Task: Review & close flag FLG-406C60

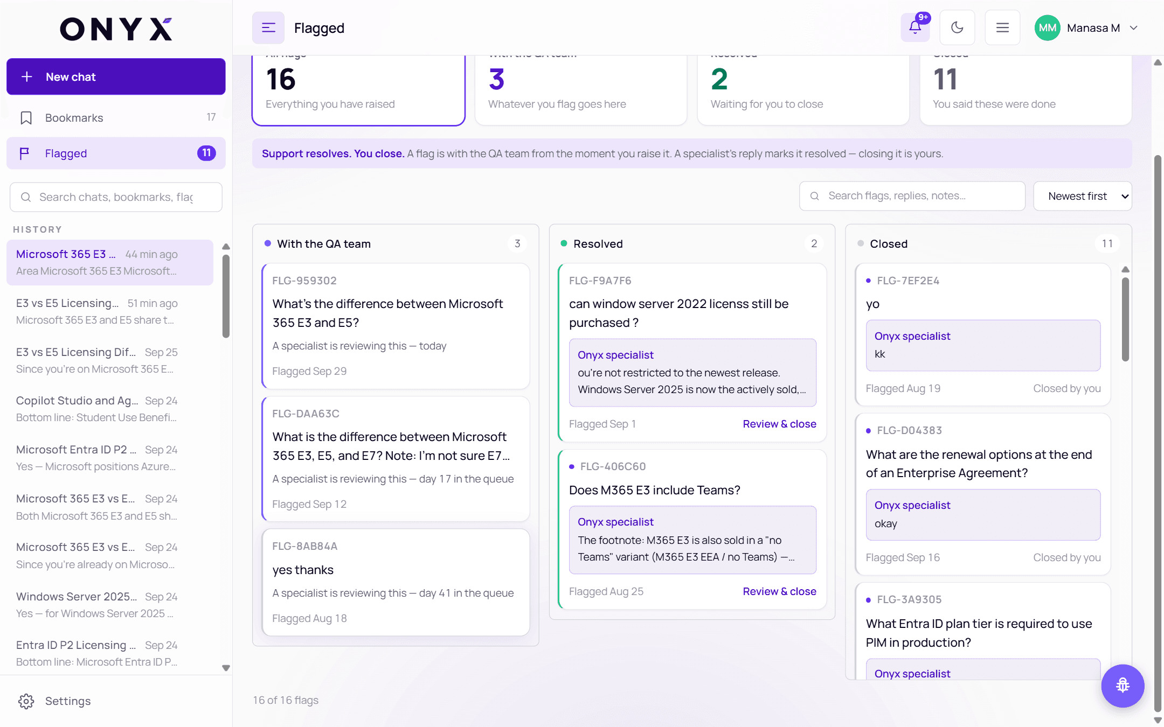Action: [x=779, y=591]
